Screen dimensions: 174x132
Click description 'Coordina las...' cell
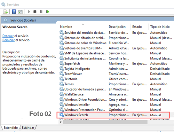[x=119, y=59]
